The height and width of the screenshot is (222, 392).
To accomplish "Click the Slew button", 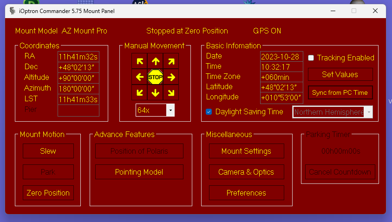I will [48, 151].
